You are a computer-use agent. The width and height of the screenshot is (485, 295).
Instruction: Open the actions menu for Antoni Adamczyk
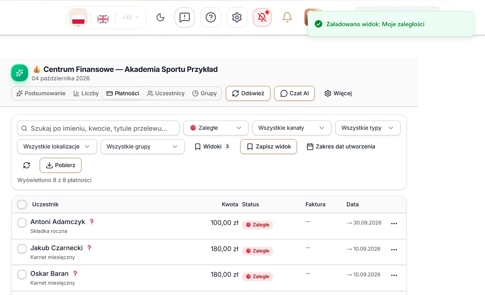tap(394, 223)
